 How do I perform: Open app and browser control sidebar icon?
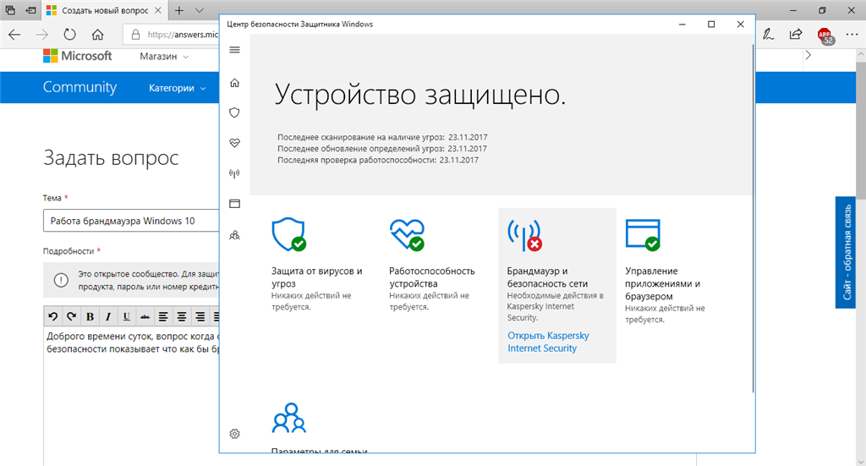point(235,204)
